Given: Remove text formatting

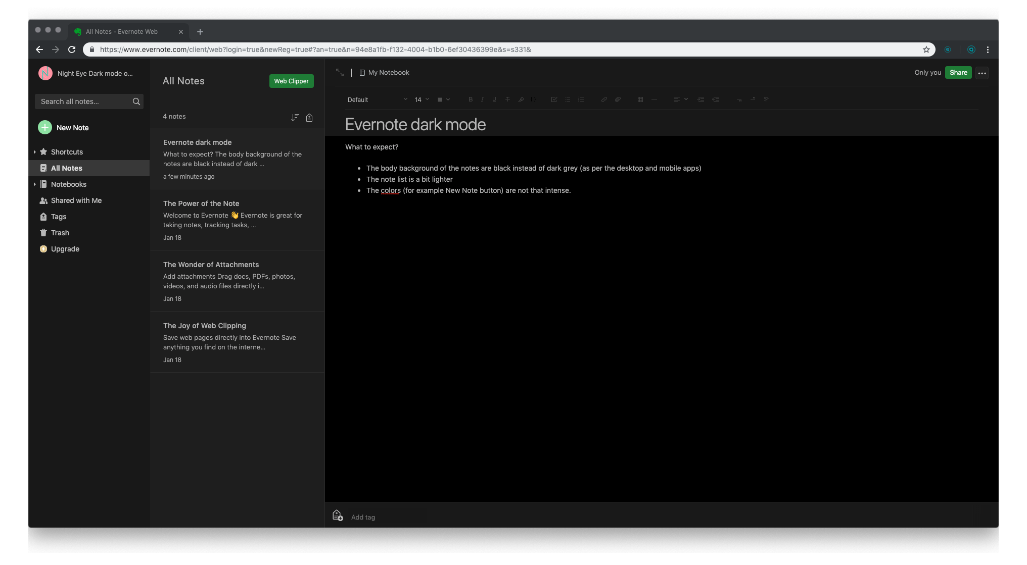Looking at the screenshot, I should (766, 99).
